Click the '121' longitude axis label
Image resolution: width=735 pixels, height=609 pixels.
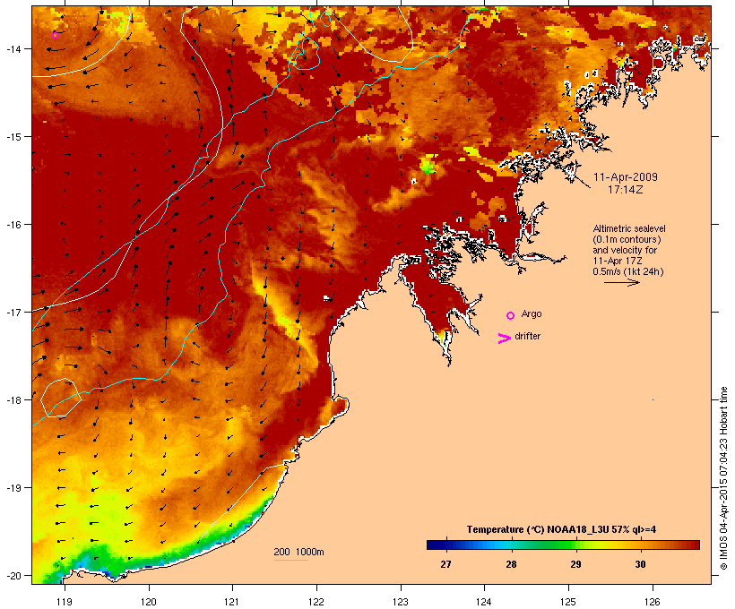point(232,602)
